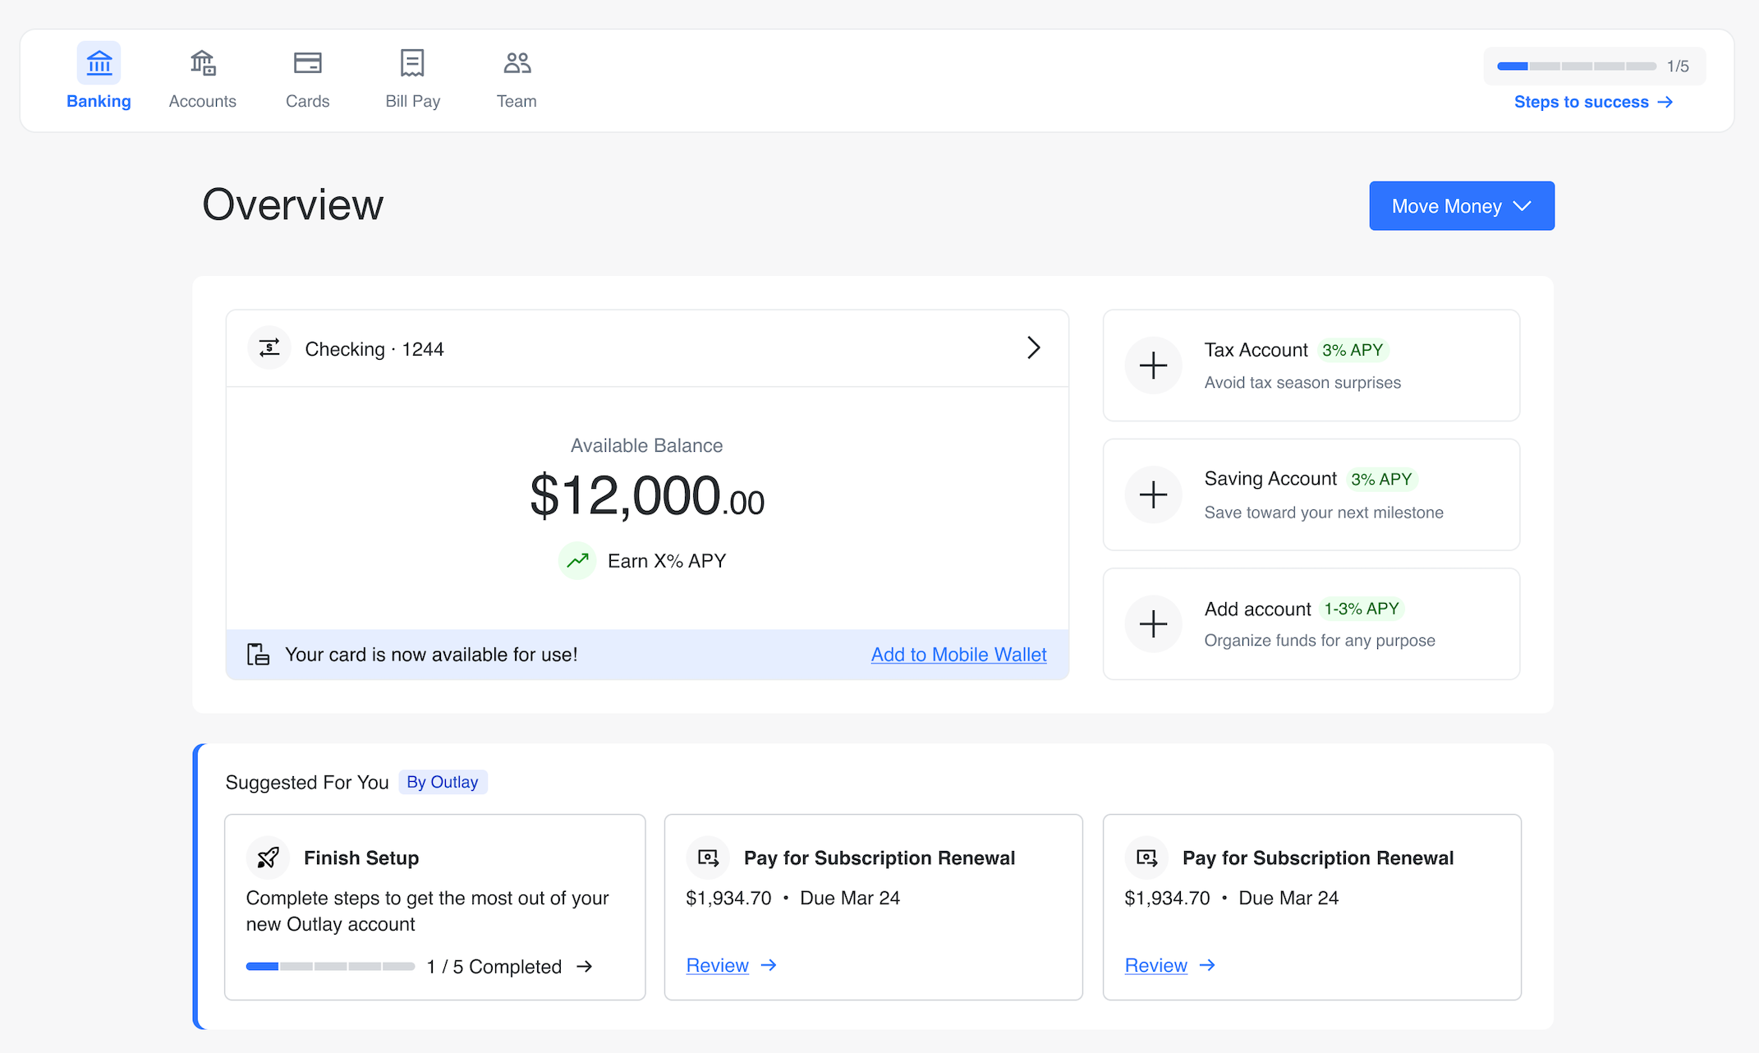The height and width of the screenshot is (1053, 1759).
Task: Click Review on the first subscription card
Action: [x=717, y=965]
